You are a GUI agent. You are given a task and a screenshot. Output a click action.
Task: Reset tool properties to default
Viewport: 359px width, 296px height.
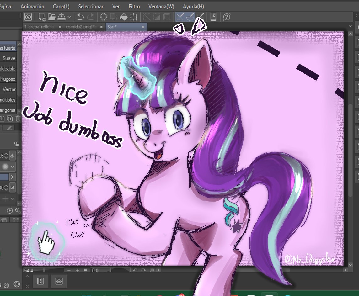10,210
